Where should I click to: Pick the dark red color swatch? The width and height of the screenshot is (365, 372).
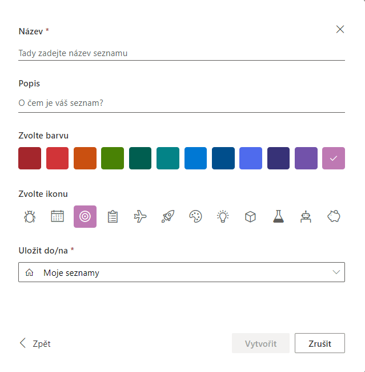30,158
